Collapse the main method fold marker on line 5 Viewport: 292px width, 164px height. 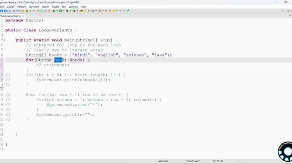tap(4, 40)
